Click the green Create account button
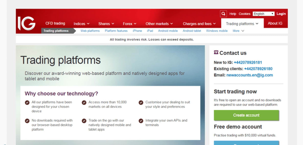303x145 pixels. click(x=246, y=115)
